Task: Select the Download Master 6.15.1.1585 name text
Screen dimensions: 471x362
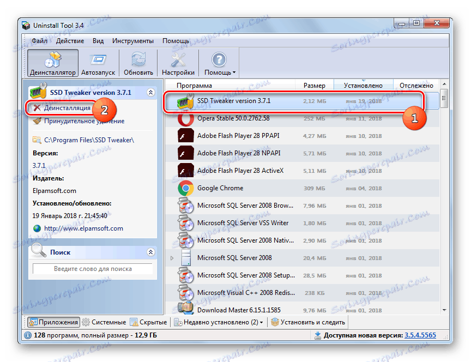Action: tap(239, 310)
